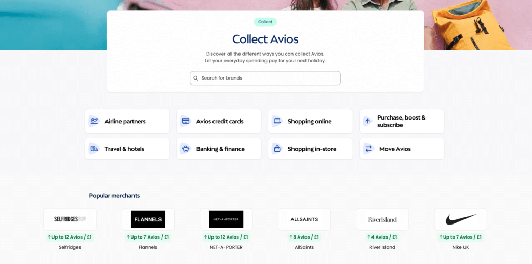
Task: Click the up-arrow icon on Purchase, boost & subscribe
Action: [368, 121]
